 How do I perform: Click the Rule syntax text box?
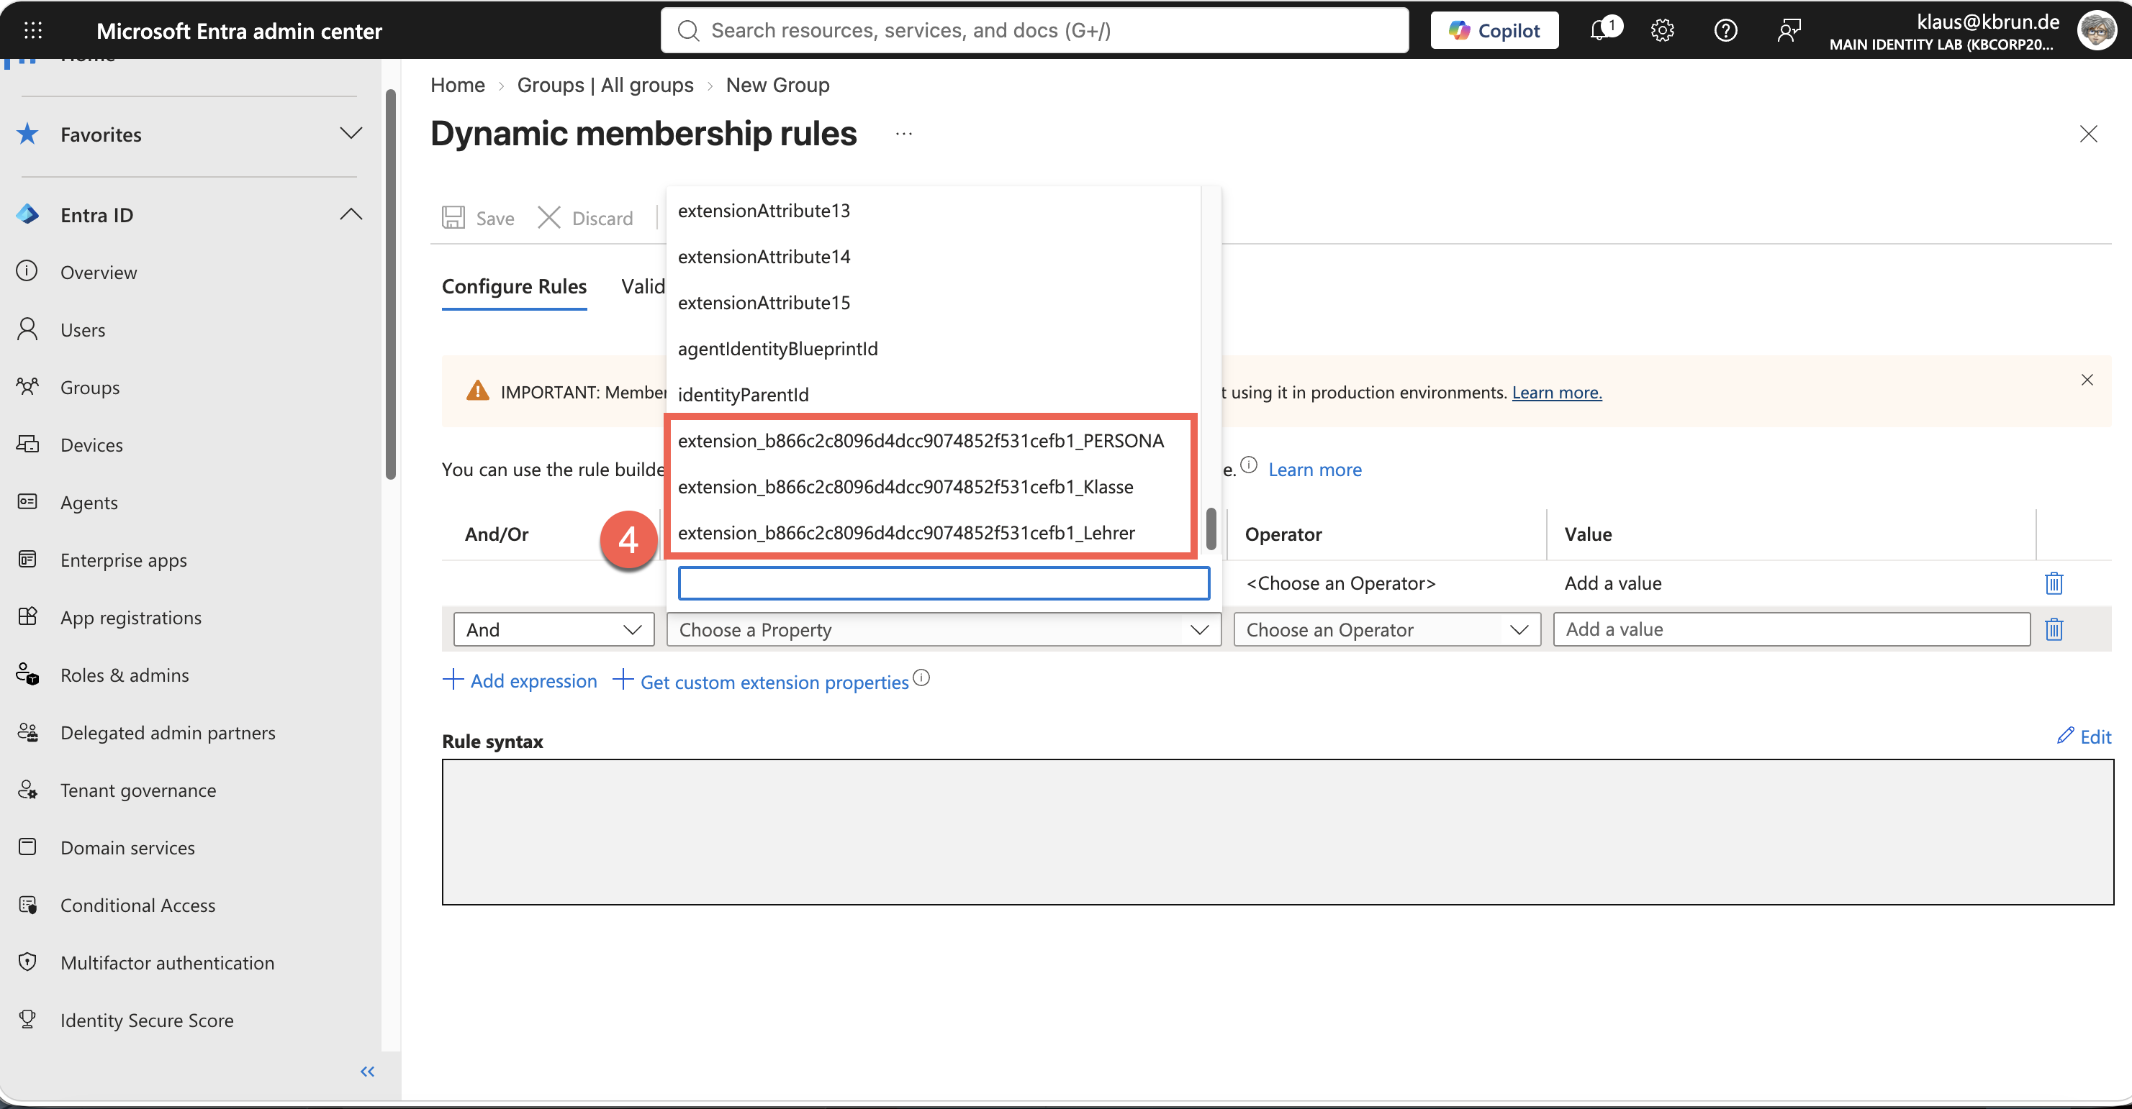coord(1277,832)
